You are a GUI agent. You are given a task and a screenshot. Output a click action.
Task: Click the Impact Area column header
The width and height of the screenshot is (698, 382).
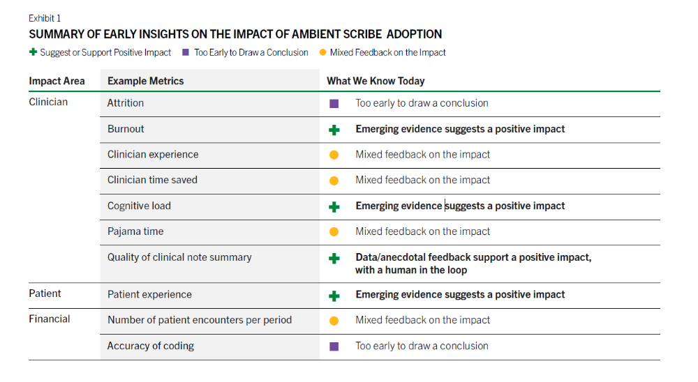[x=57, y=81]
